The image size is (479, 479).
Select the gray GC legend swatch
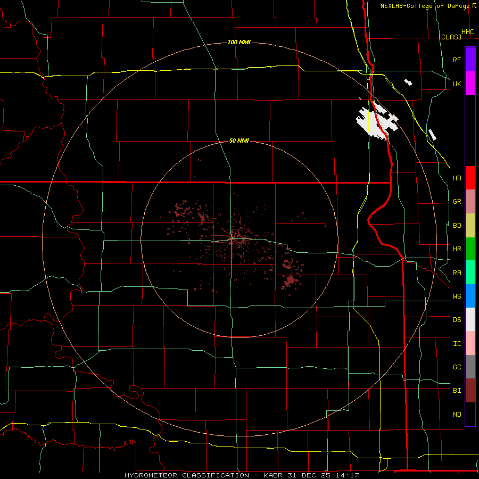[470, 367]
